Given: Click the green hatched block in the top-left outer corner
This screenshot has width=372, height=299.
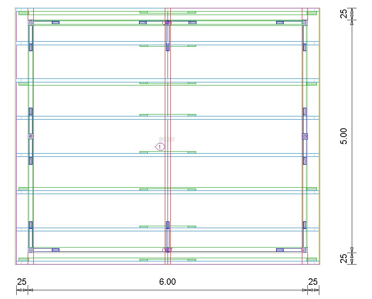Looking at the screenshot, I should [24, 13].
